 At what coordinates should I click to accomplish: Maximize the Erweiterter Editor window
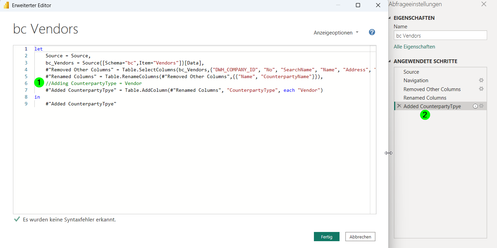point(358,5)
